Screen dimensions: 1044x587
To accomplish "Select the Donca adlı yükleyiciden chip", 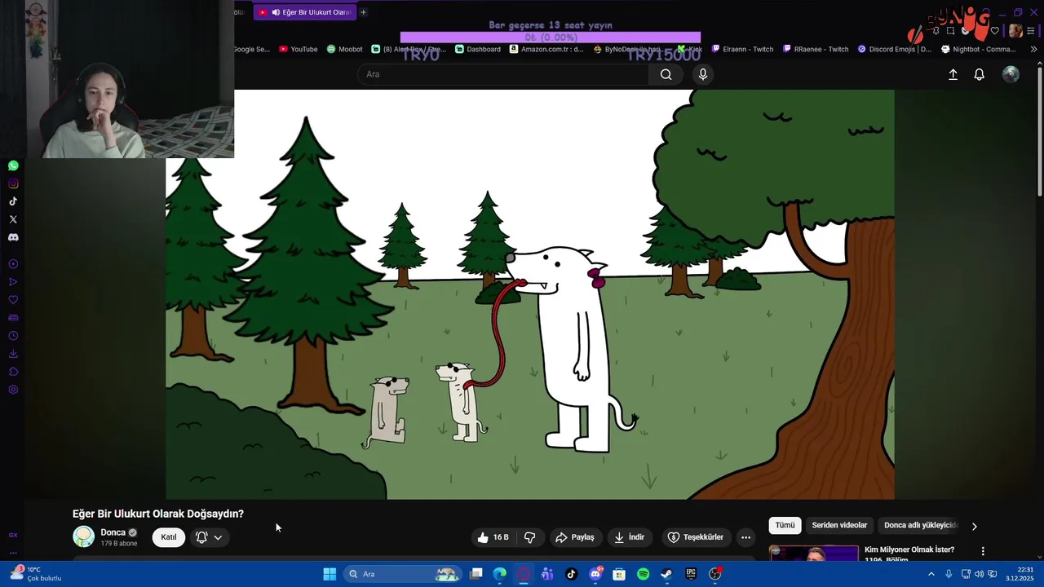I will pyautogui.click(x=921, y=525).
